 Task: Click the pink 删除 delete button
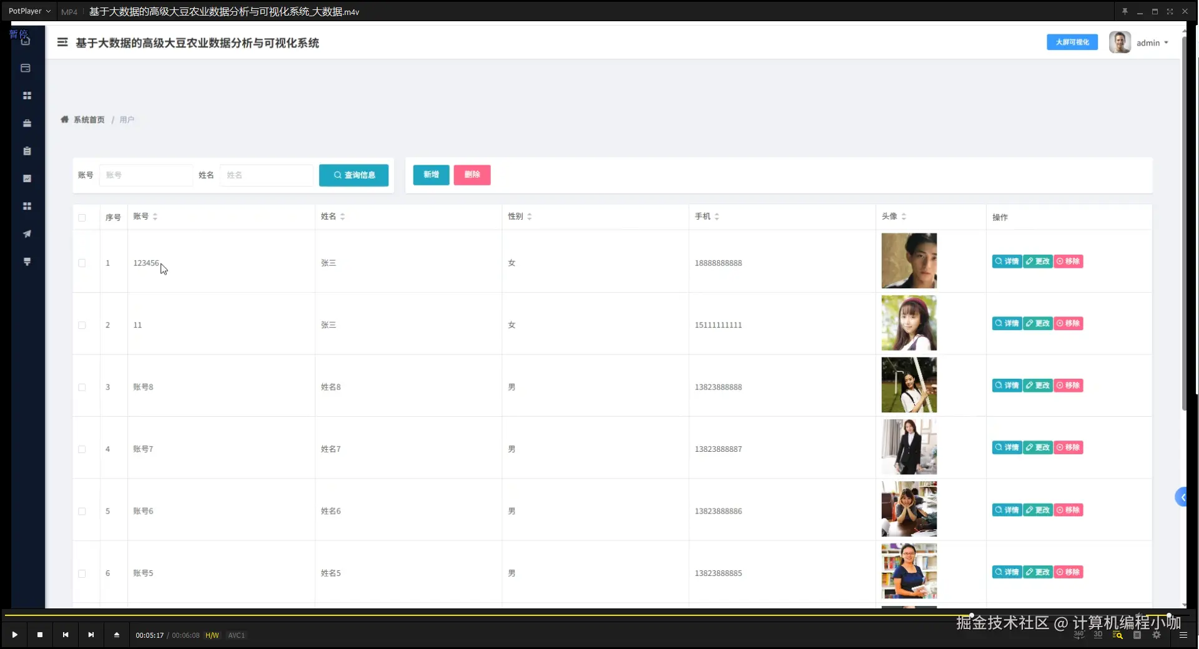[x=472, y=175]
